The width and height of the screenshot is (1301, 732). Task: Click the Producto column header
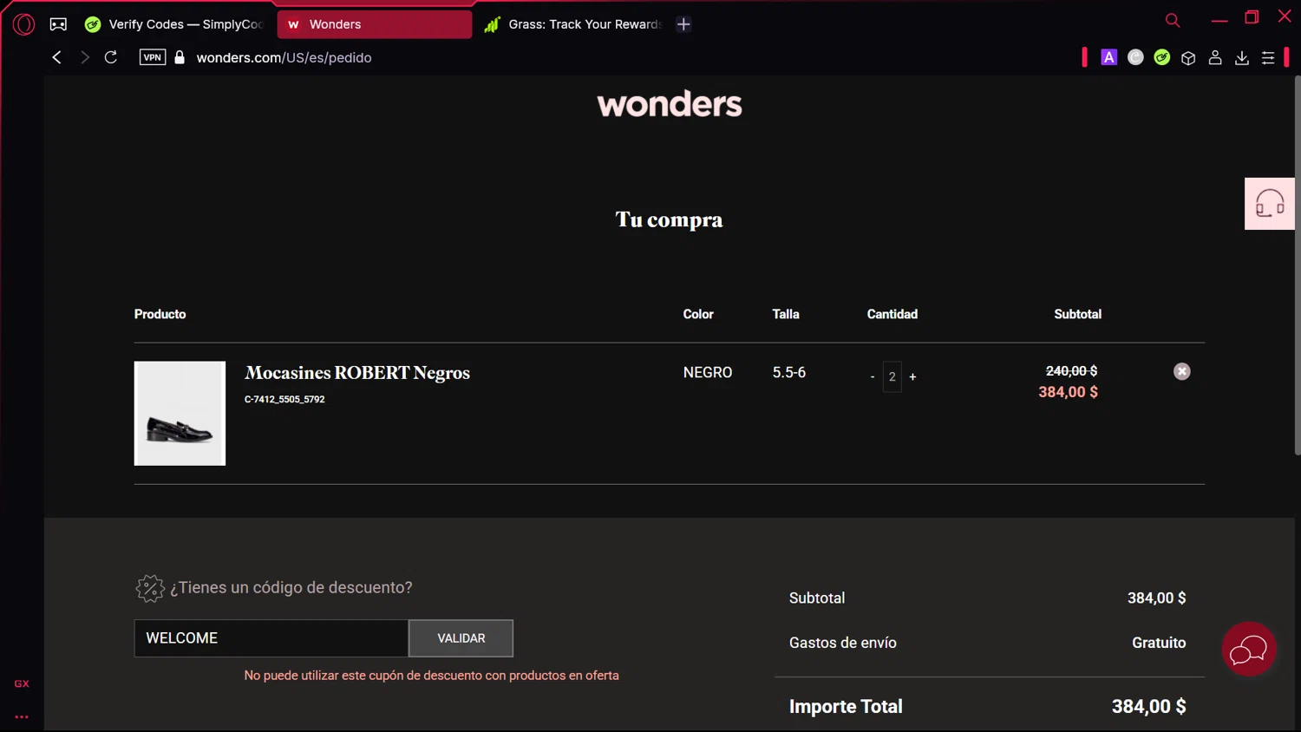point(160,314)
